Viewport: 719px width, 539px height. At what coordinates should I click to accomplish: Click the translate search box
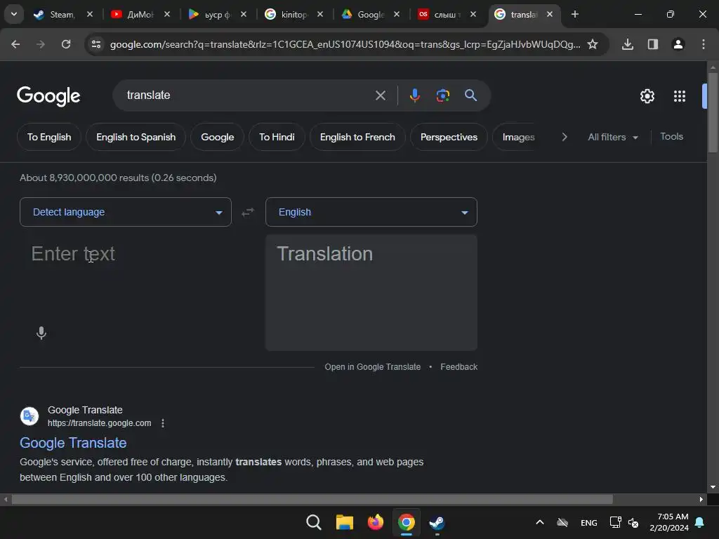(x=248, y=95)
